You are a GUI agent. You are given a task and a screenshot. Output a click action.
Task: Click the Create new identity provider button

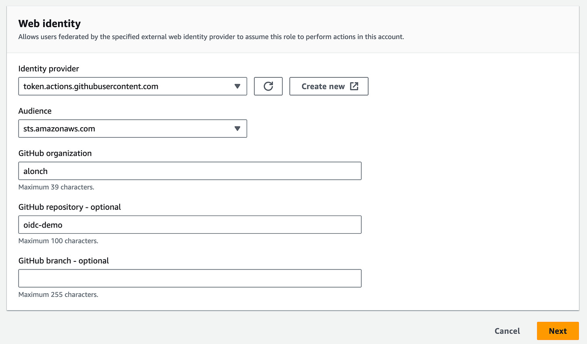coord(329,86)
